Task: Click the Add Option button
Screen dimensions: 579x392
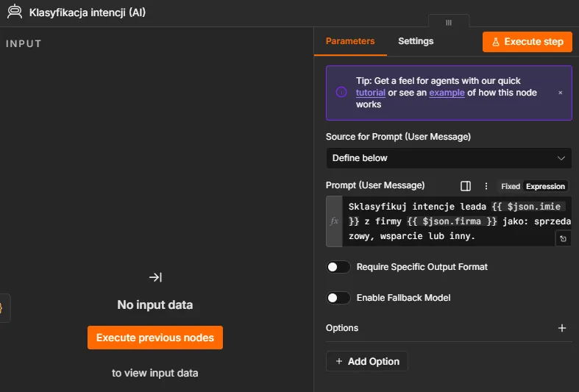Action: tap(367, 361)
